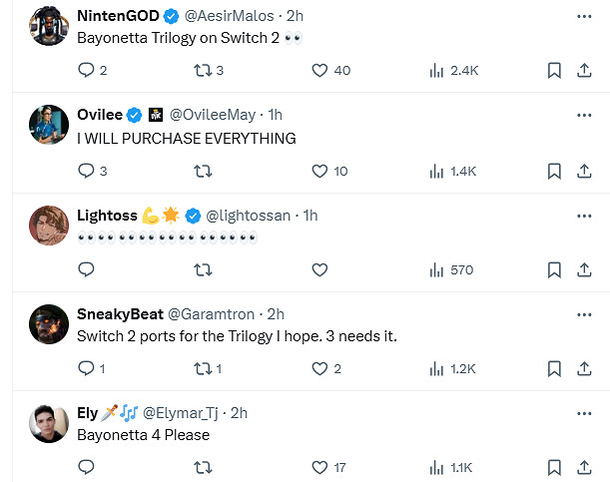Like NintenGOD's tweet with 40 likes
The image size is (610, 482).
point(319,71)
